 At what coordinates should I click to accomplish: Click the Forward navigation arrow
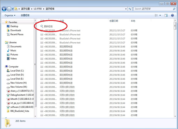(9, 9)
